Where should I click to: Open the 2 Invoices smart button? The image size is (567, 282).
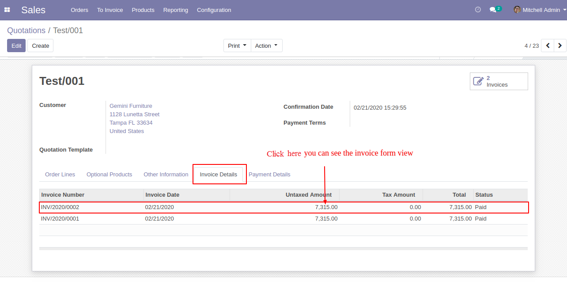(x=499, y=81)
